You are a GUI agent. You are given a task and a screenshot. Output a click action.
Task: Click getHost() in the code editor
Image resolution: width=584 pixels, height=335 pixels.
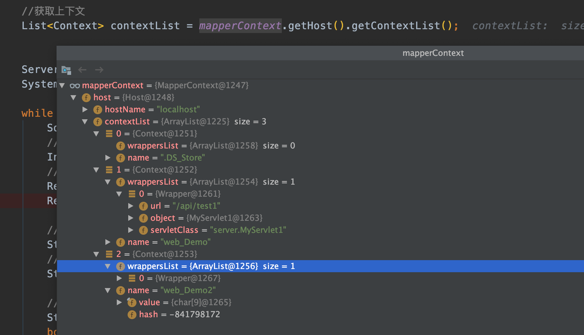tap(316, 26)
